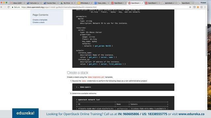
Task: Open the Chrome three-dot menu
Action: [x=205, y=7]
